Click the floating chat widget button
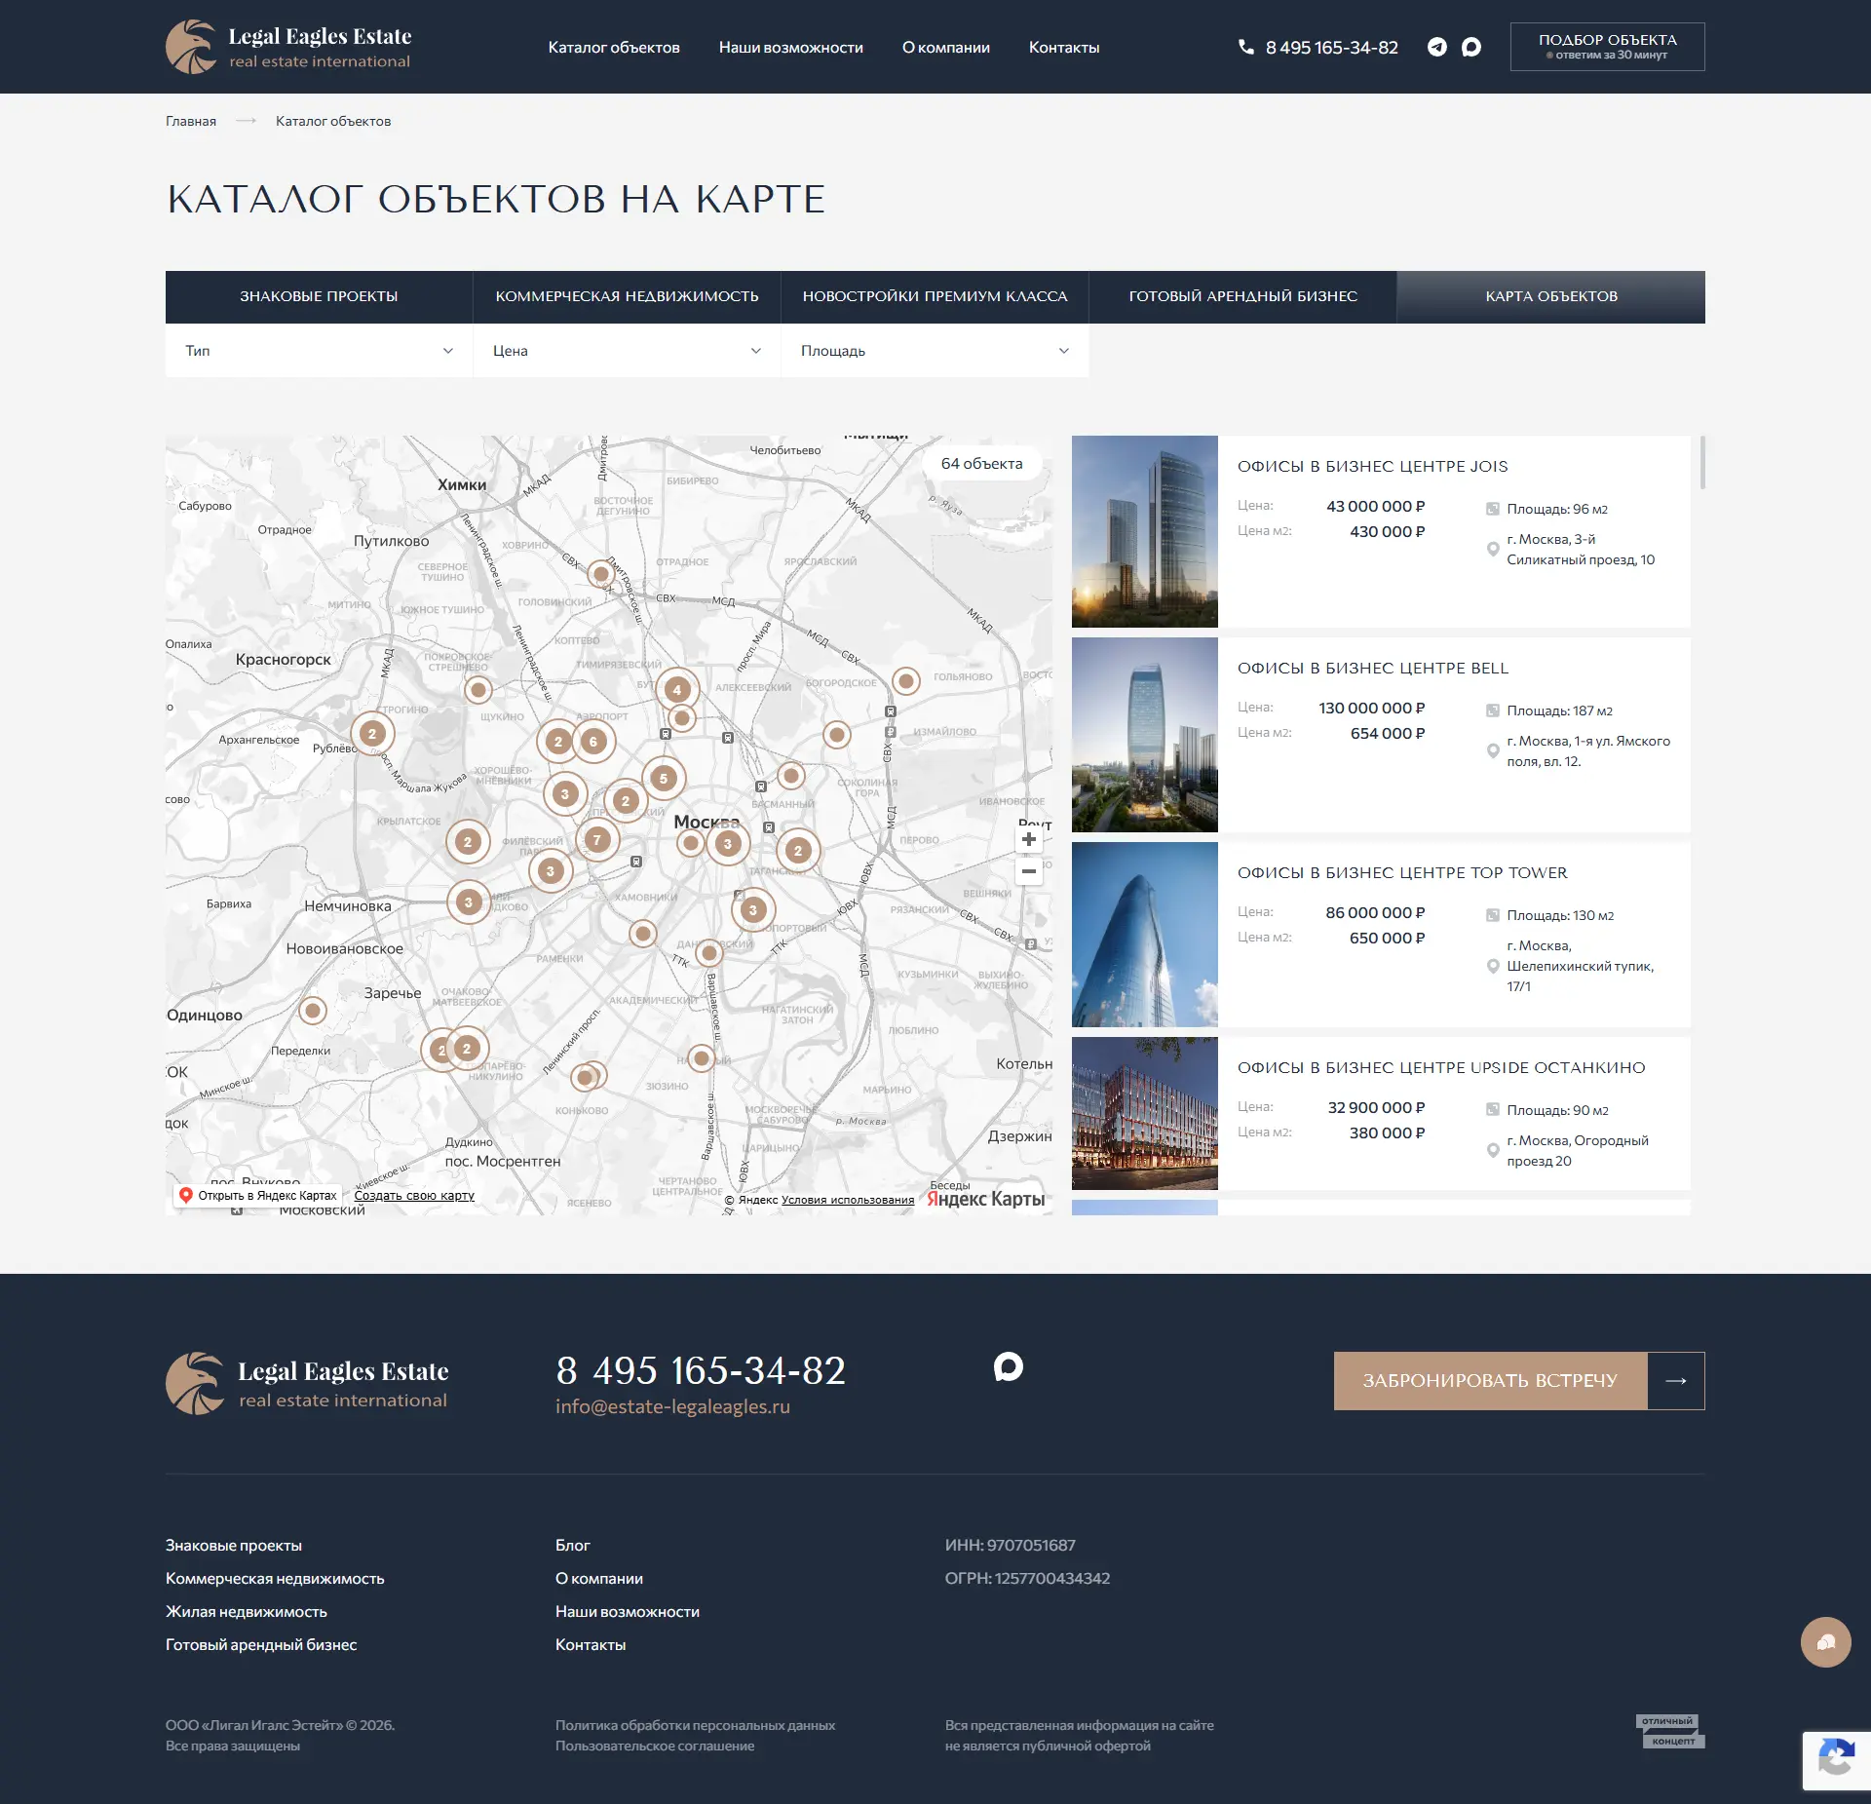Image resolution: width=1871 pixels, height=1804 pixels. [1825, 1642]
